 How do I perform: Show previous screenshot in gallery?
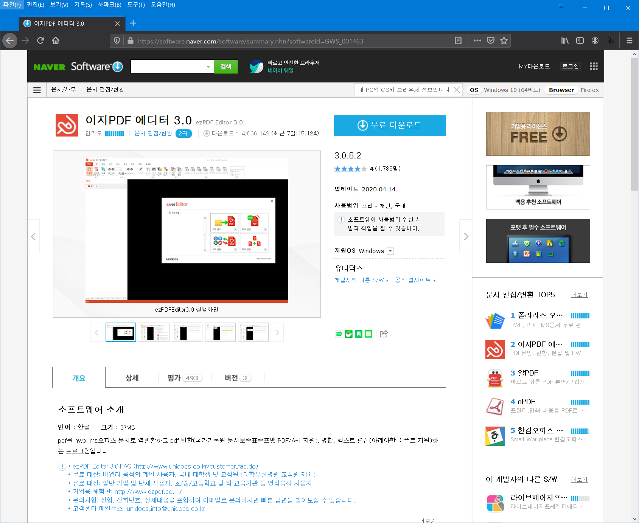click(34, 236)
